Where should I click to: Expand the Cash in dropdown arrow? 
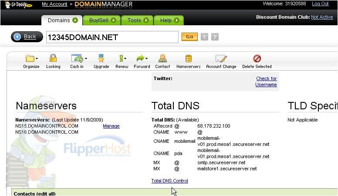click(x=86, y=59)
